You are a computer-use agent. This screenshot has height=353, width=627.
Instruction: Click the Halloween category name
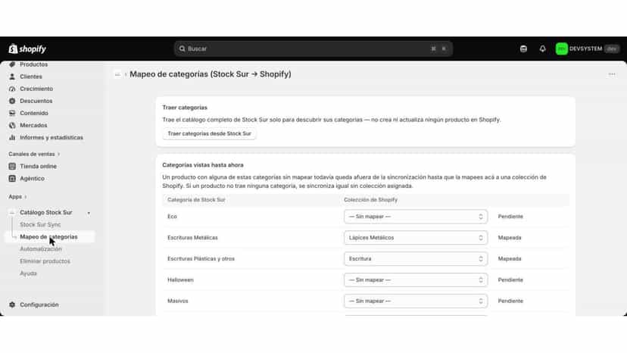pos(180,280)
